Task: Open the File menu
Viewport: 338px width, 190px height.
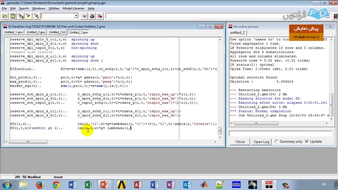Action: click(4, 8)
